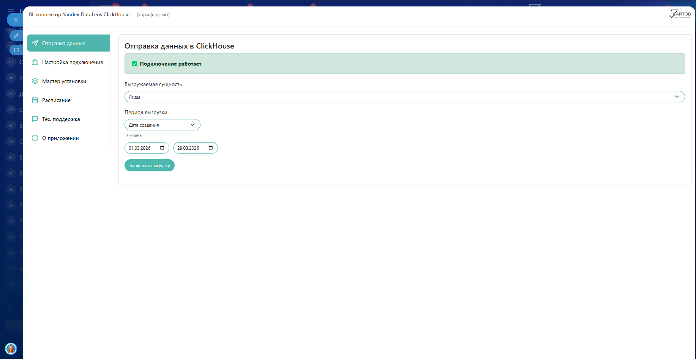The height and width of the screenshot is (359, 696).
Task: Show the О приложении page
Action: pos(68,138)
